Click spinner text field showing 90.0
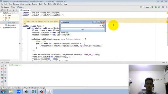The image size is (168, 94). click(82, 26)
